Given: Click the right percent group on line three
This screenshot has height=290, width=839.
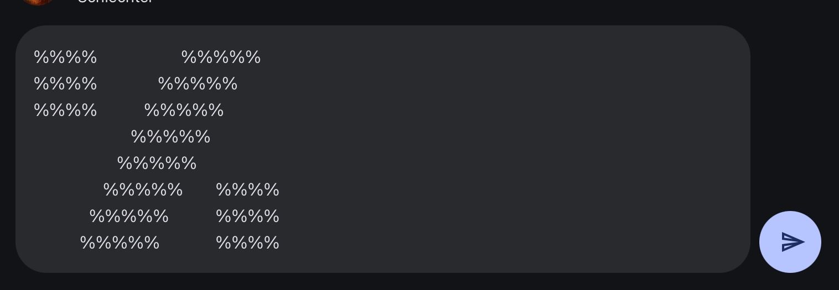Looking at the screenshot, I should [x=184, y=110].
